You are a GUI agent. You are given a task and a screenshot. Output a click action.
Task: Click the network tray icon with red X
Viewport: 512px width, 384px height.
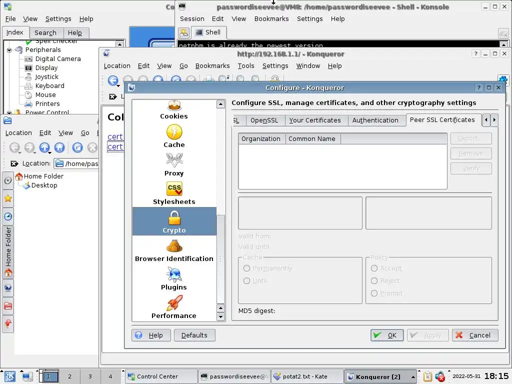440,376
